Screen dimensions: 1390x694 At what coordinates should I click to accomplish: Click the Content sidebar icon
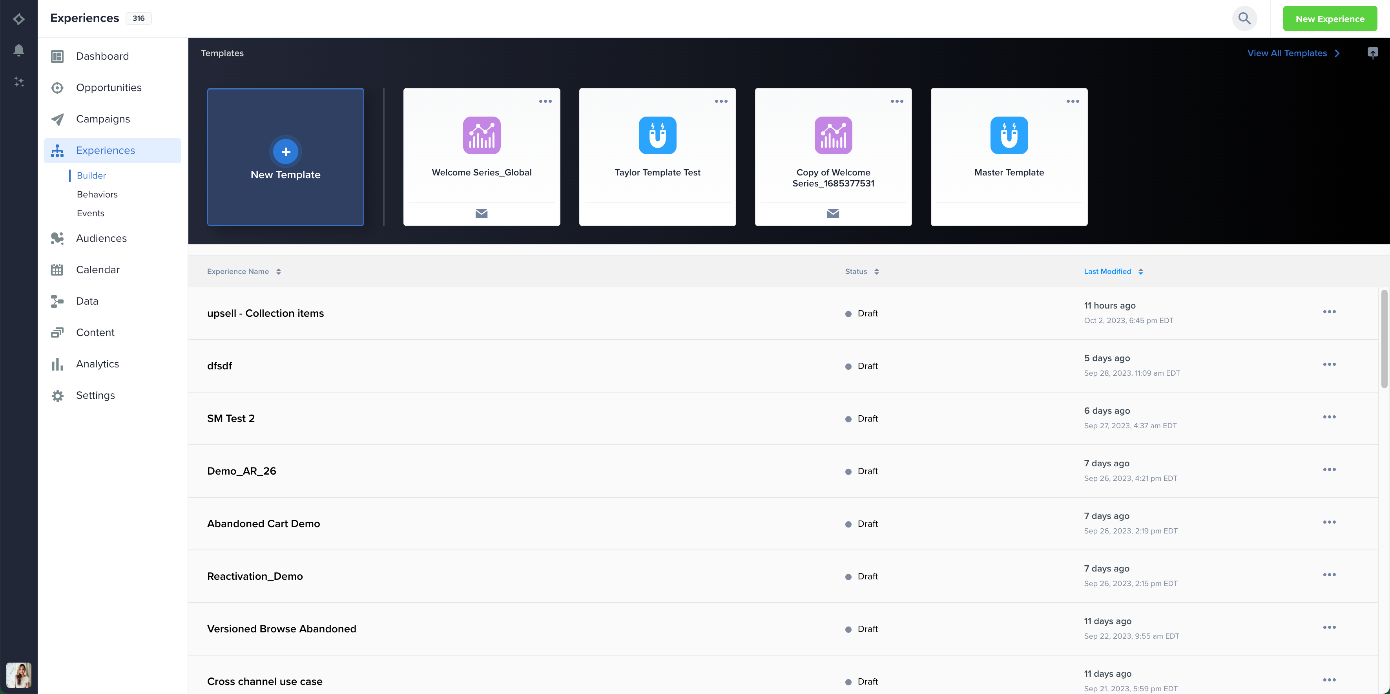pos(57,332)
